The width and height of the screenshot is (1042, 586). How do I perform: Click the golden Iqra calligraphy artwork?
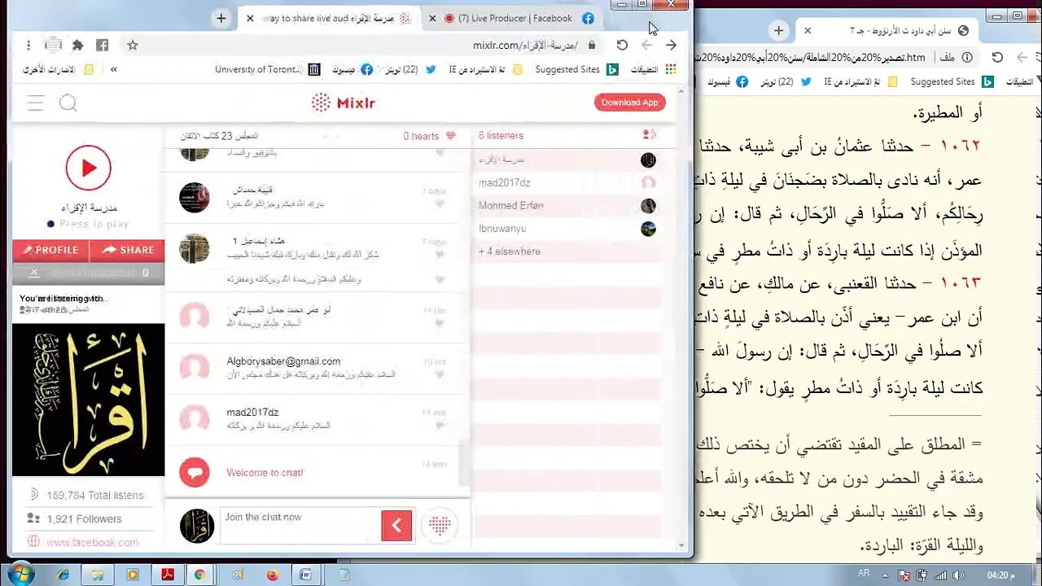coord(88,400)
